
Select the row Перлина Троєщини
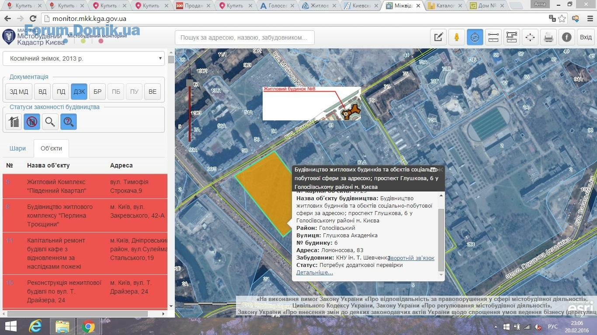(x=85, y=215)
